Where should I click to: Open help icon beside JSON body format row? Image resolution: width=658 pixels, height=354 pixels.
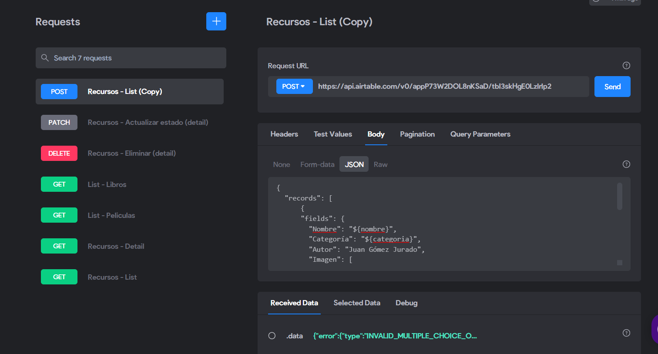626,164
